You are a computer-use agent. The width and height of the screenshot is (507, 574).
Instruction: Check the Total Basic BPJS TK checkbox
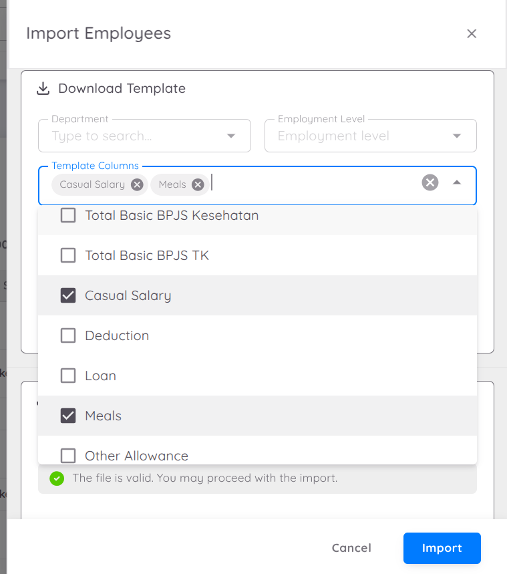coord(68,255)
